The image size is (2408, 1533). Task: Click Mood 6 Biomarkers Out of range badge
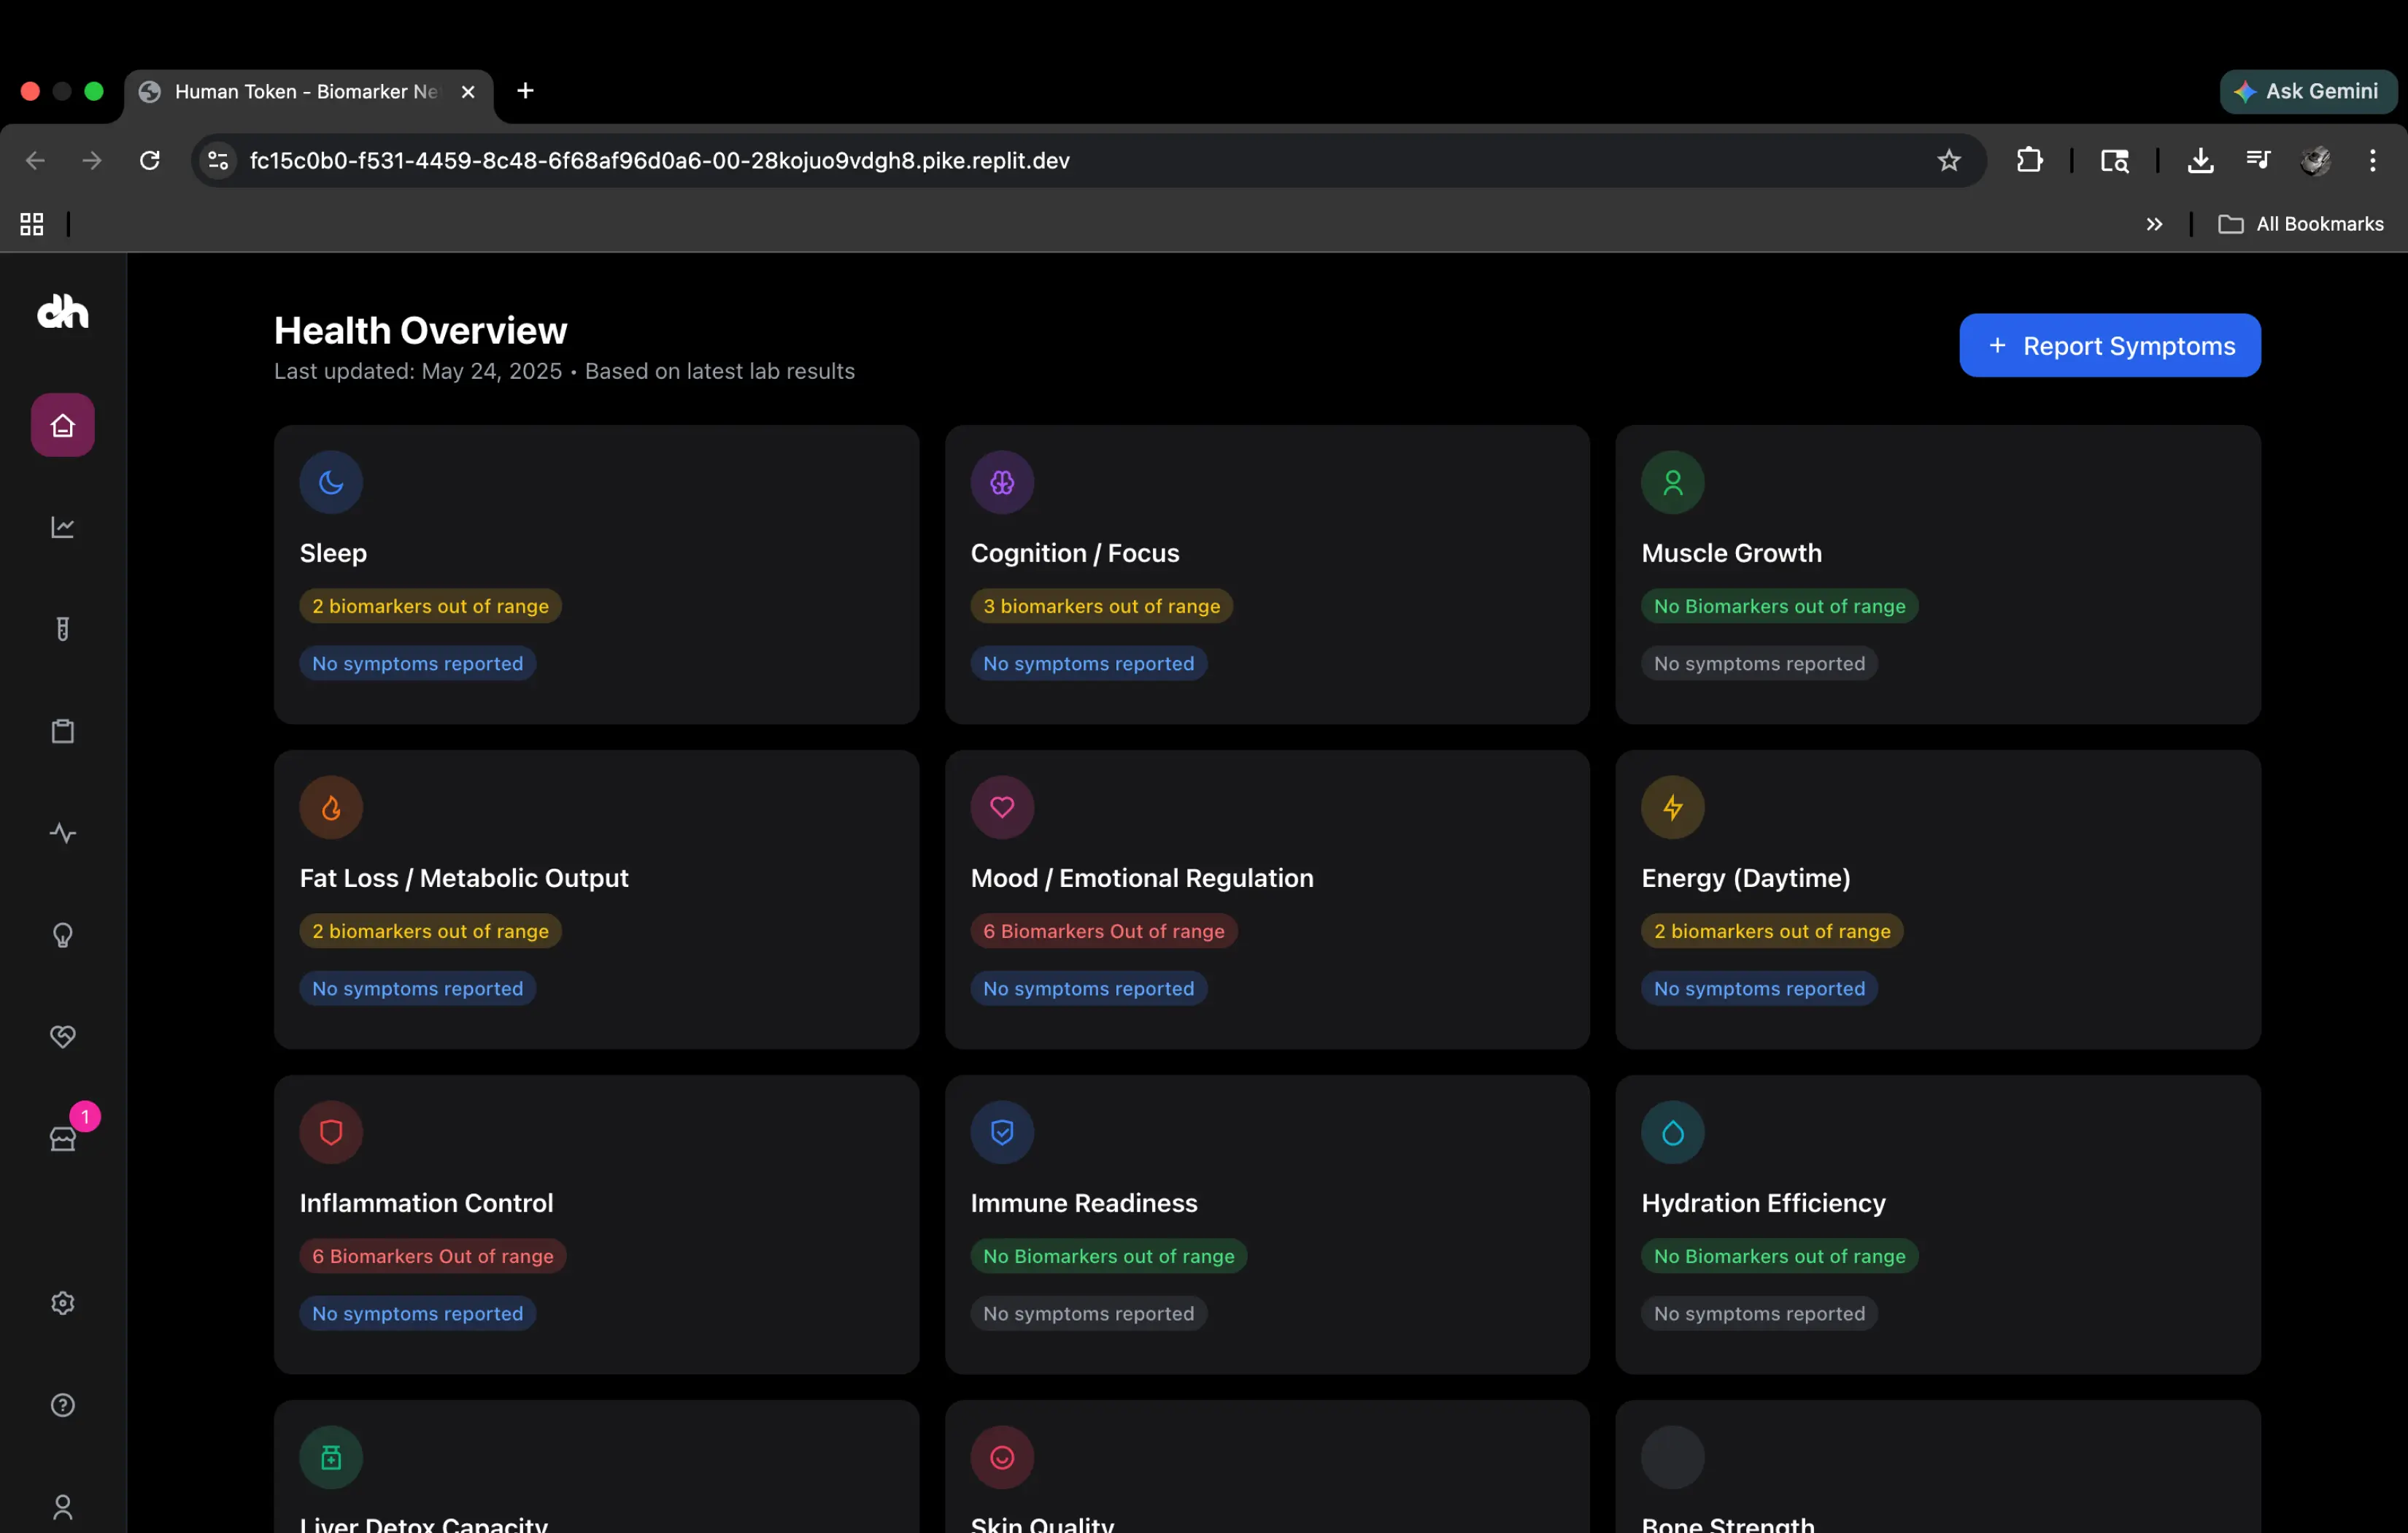[1103, 931]
